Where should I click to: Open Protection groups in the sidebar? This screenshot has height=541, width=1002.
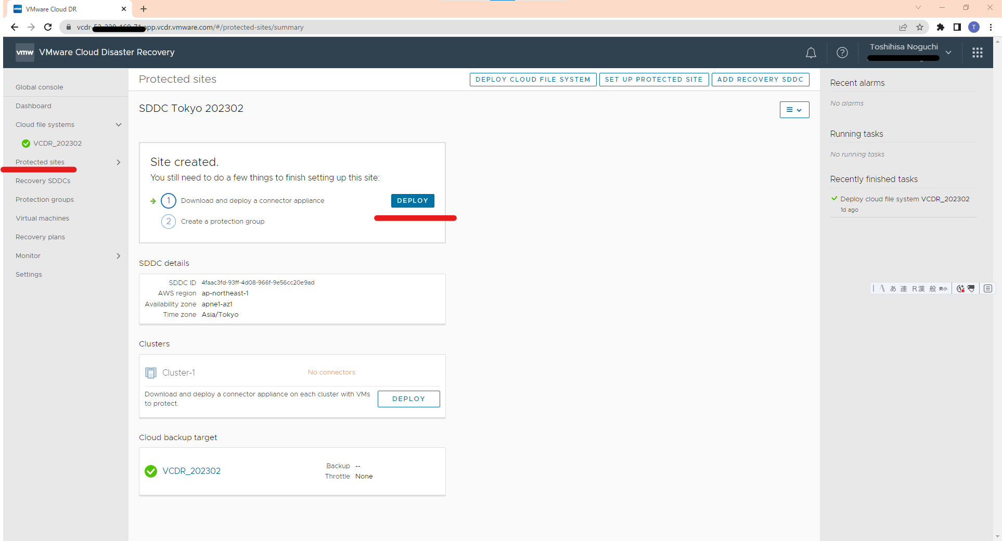click(x=45, y=200)
